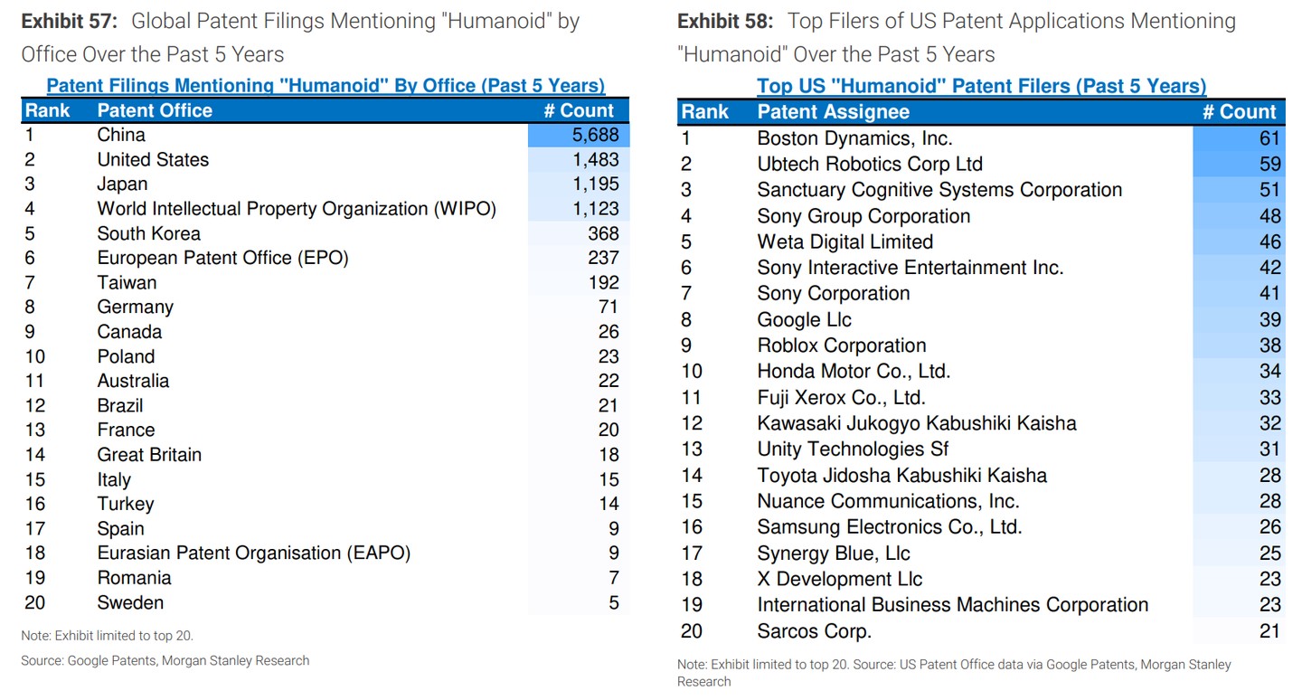Click the 'Top US Humanoid Patent Filers' title link
The width and height of the screenshot is (1302, 700).
click(x=981, y=86)
